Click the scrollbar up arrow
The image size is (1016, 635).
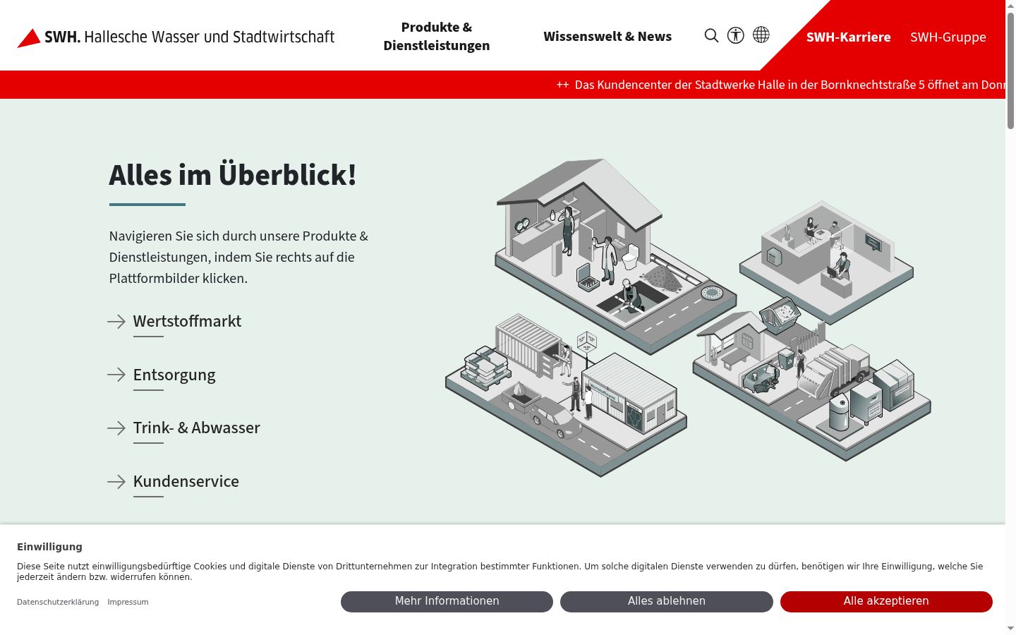(x=1010, y=6)
